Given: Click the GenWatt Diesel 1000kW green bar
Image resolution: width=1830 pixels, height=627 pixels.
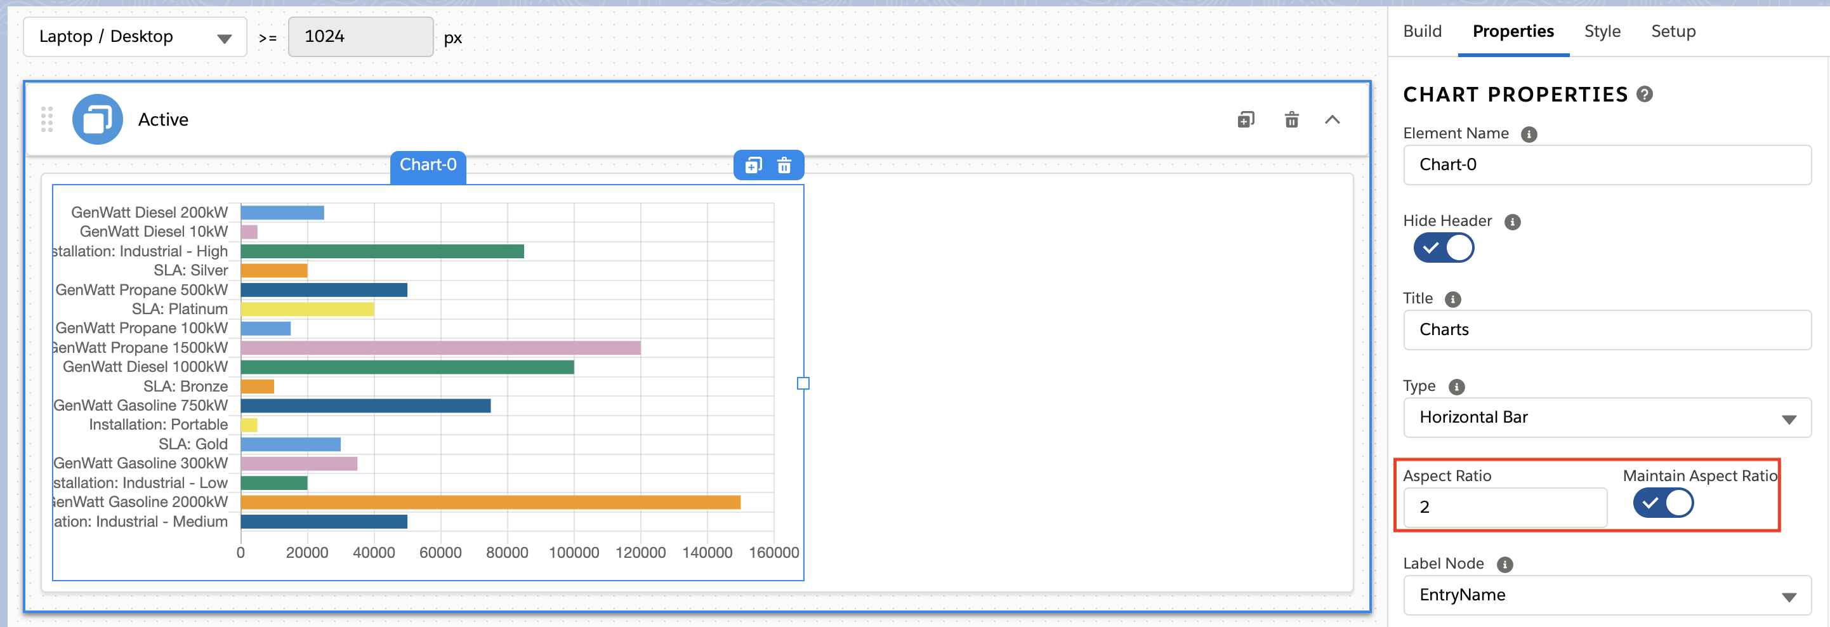Looking at the screenshot, I should click(x=407, y=367).
